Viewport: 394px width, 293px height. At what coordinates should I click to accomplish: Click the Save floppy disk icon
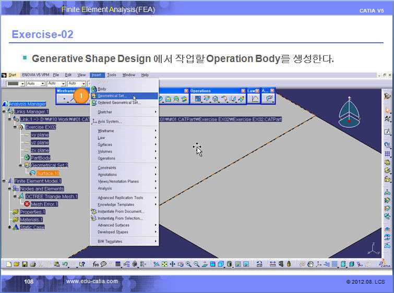(x=25, y=264)
